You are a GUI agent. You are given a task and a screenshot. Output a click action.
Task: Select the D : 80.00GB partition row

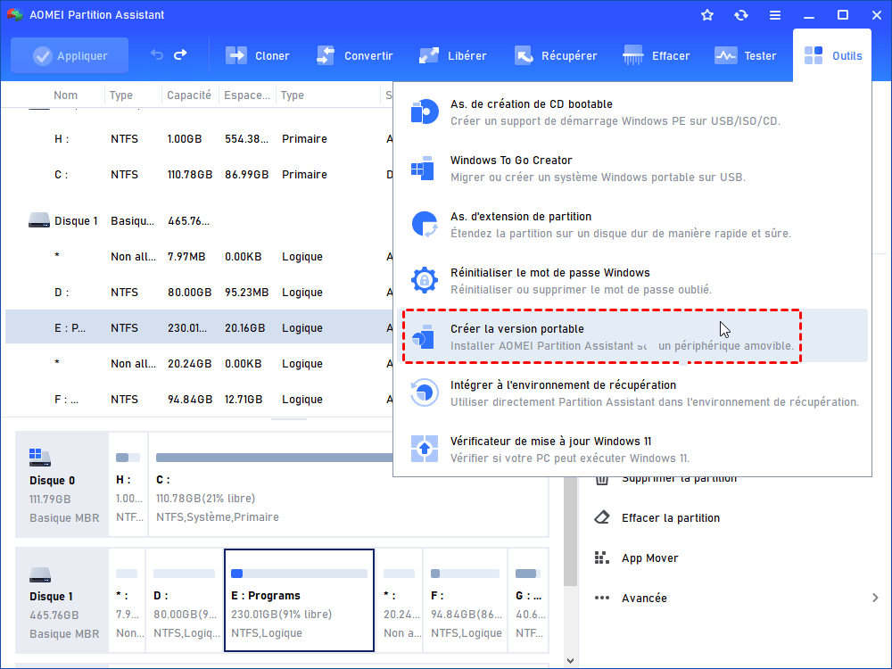pos(199,293)
